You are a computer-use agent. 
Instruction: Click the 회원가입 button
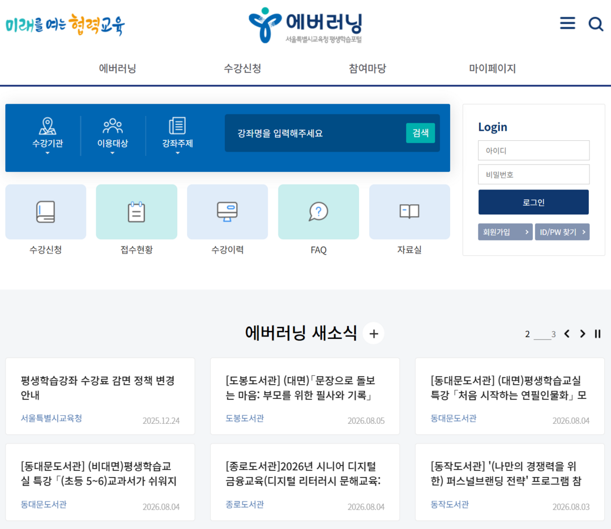505,232
